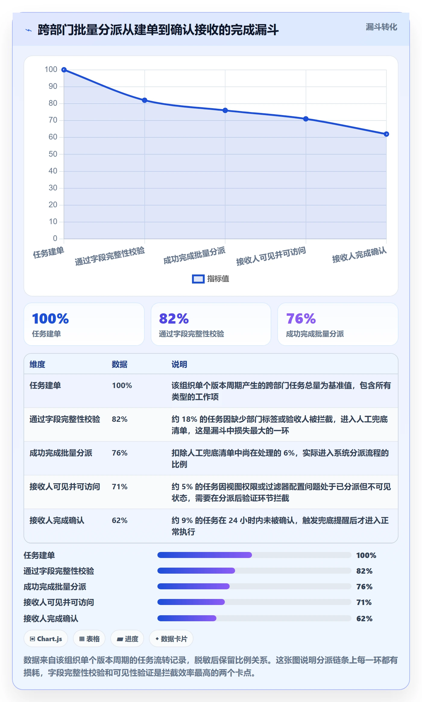The width and height of the screenshot is (422, 702).
Task: Click the 任务建单 label on the chart x-axis
Action: coord(49,252)
